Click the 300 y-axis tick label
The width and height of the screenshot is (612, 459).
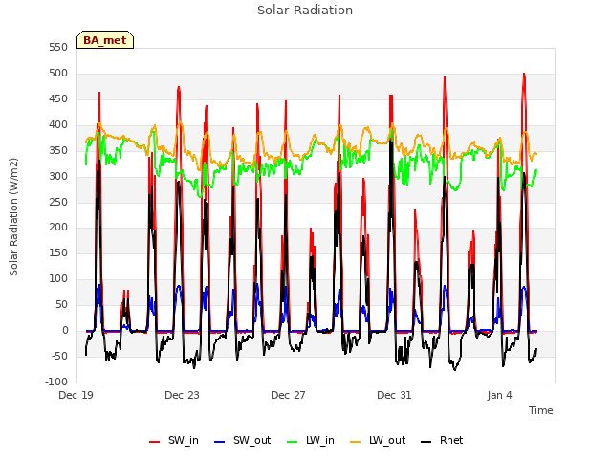[58, 176]
